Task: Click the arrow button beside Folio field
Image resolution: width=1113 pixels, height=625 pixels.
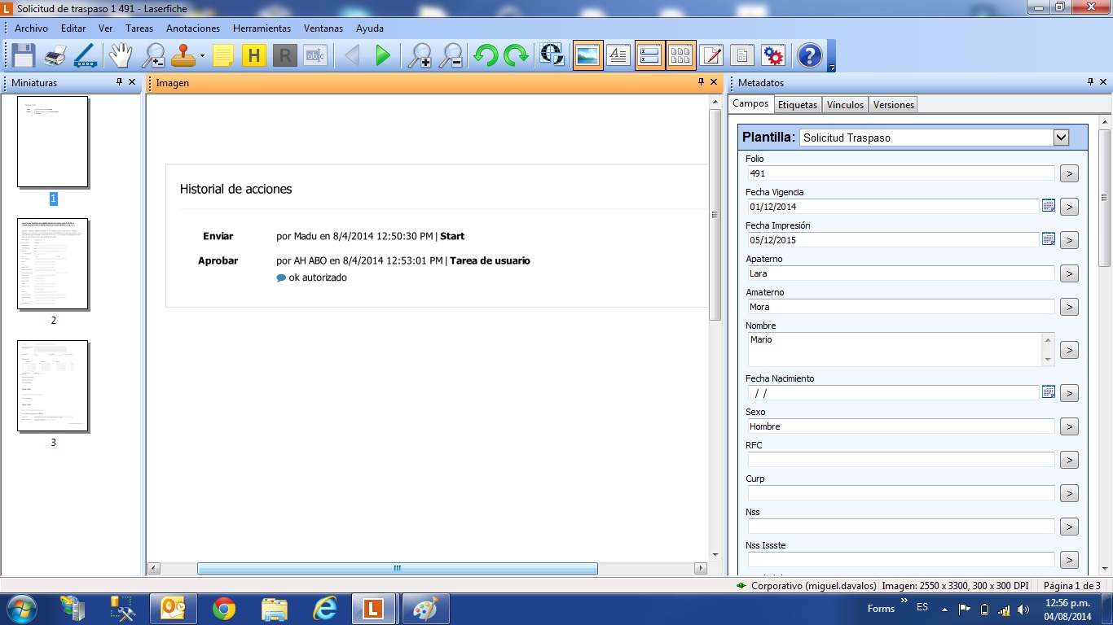Action: tap(1069, 173)
